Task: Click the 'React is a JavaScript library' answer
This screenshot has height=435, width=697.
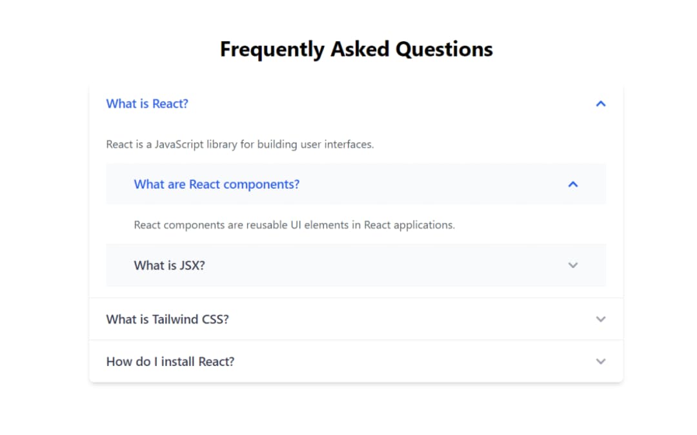Action: click(240, 144)
